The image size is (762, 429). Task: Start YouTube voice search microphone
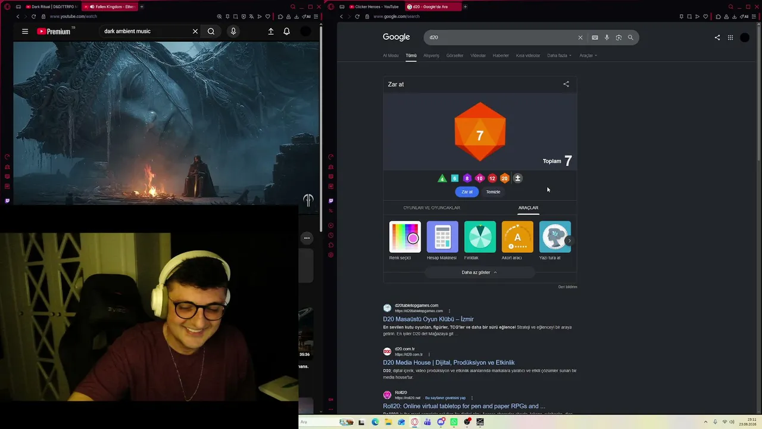click(233, 32)
